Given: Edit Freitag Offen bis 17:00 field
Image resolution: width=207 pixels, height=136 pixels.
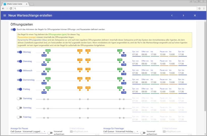Looking at the screenshot, I should (x=155, y=92).
